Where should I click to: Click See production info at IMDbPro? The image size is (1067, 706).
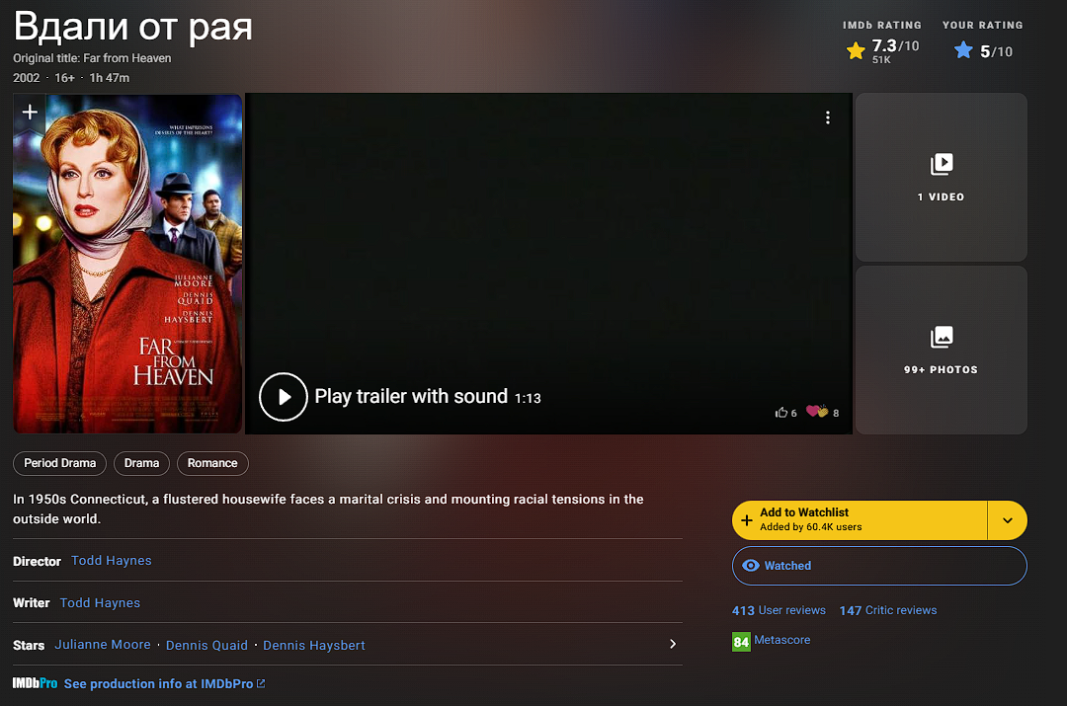[164, 683]
